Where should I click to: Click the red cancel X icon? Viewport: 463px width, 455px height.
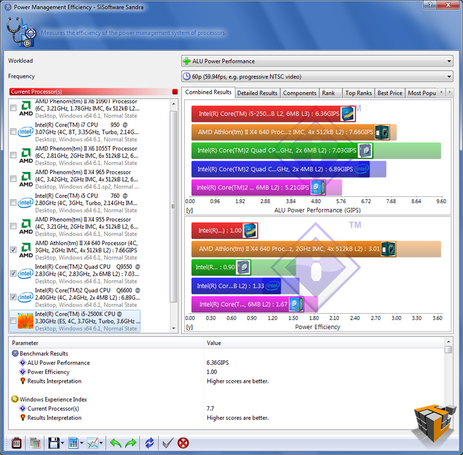pos(183,443)
